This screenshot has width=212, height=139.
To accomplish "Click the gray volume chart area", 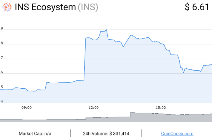I will click(x=106, y=117).
